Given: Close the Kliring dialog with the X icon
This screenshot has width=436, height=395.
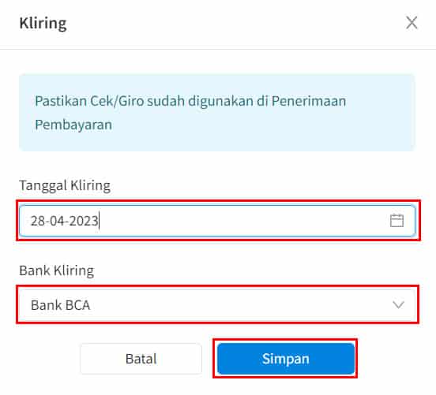Looking at the screenshot, I should [412, 23].
